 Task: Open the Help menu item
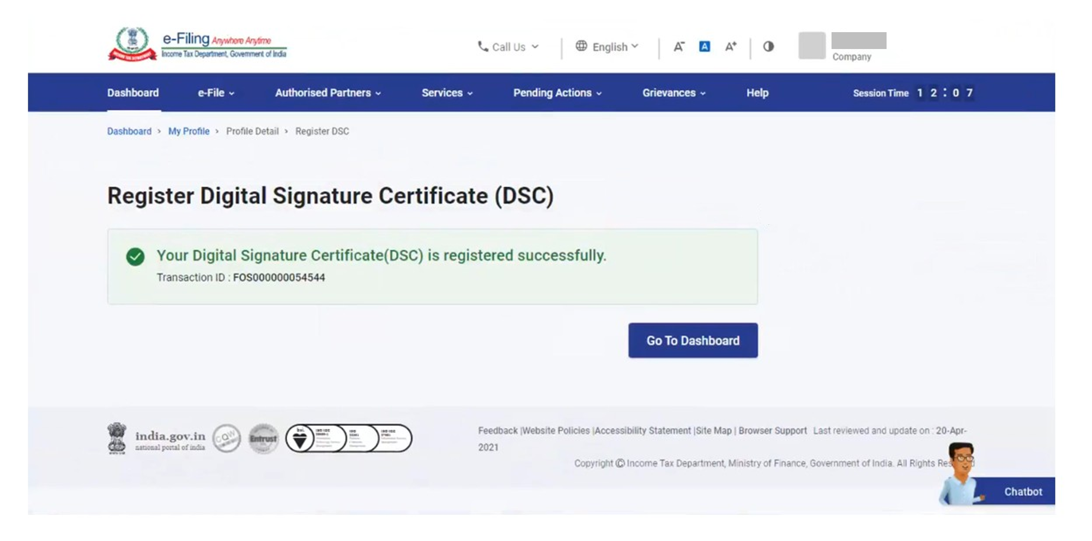coord(757,93)
